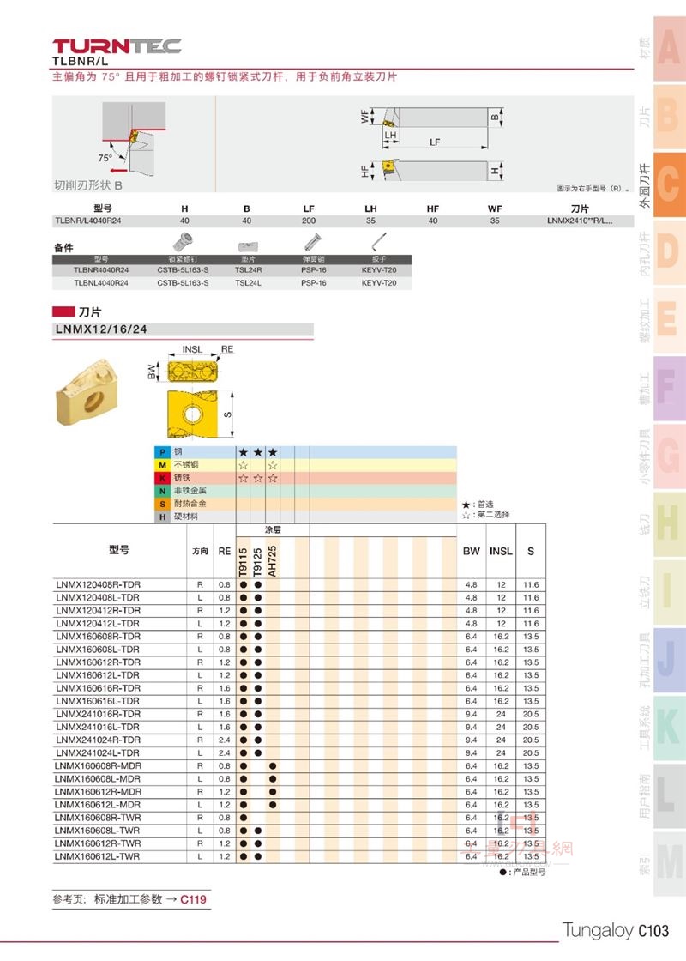Click the TSL24L shim part number
The height and width of the screenshot is (961, 686).
click(248, 283)
